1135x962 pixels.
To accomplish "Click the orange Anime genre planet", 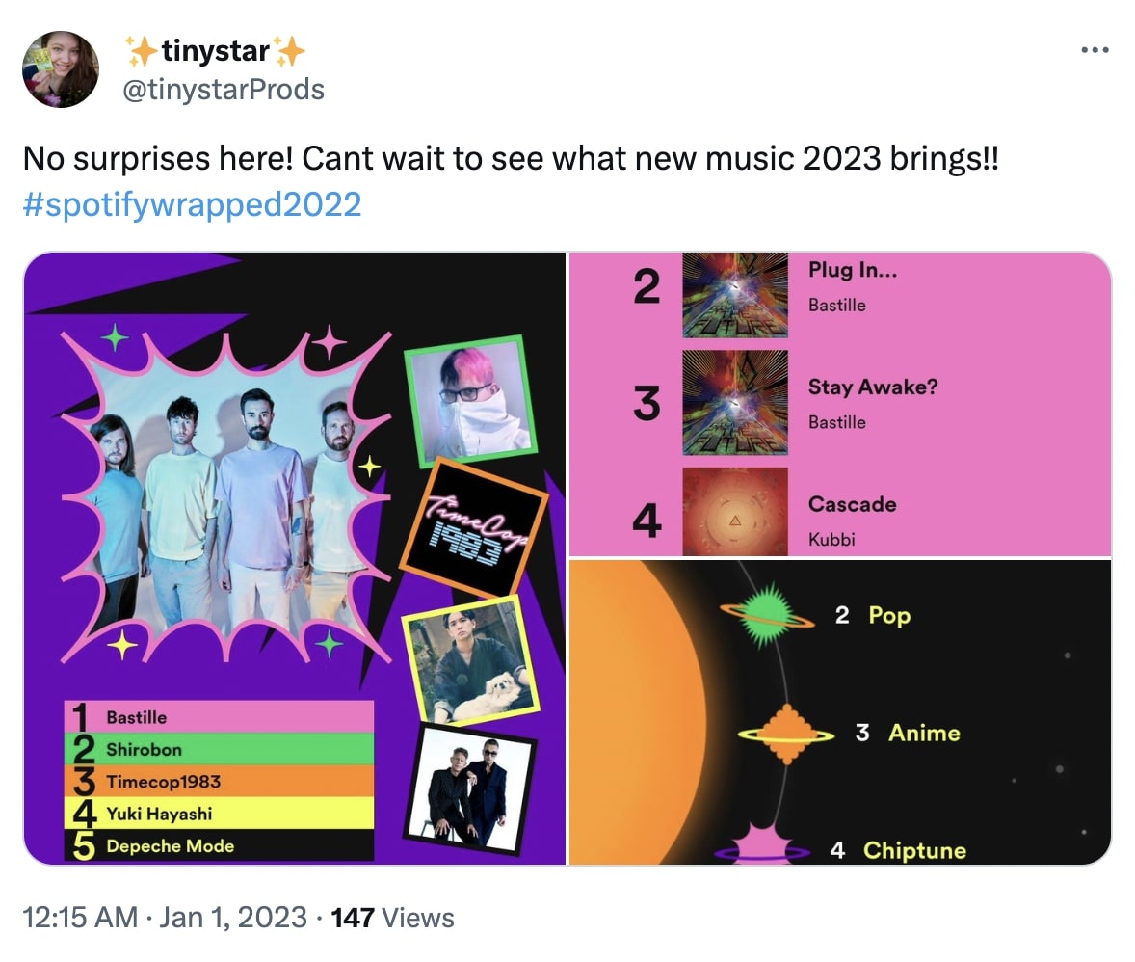I will click(x=786, y=735).
